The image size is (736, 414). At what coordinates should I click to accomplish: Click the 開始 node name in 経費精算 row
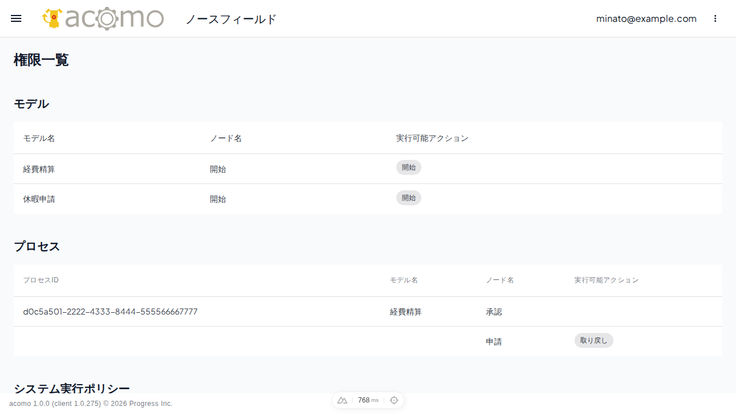click(x=218, y=169)
